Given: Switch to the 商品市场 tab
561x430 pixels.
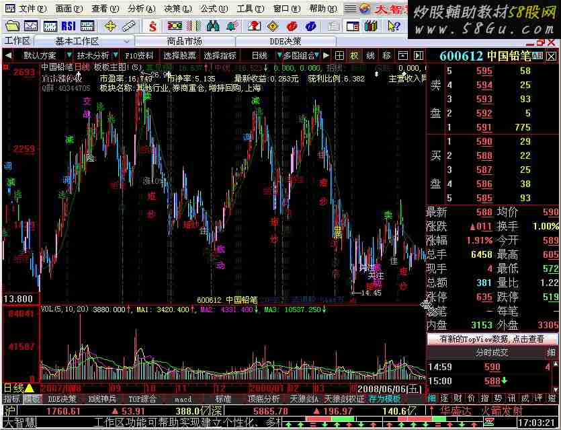Looking at the screenshot, I should point(185,42).
